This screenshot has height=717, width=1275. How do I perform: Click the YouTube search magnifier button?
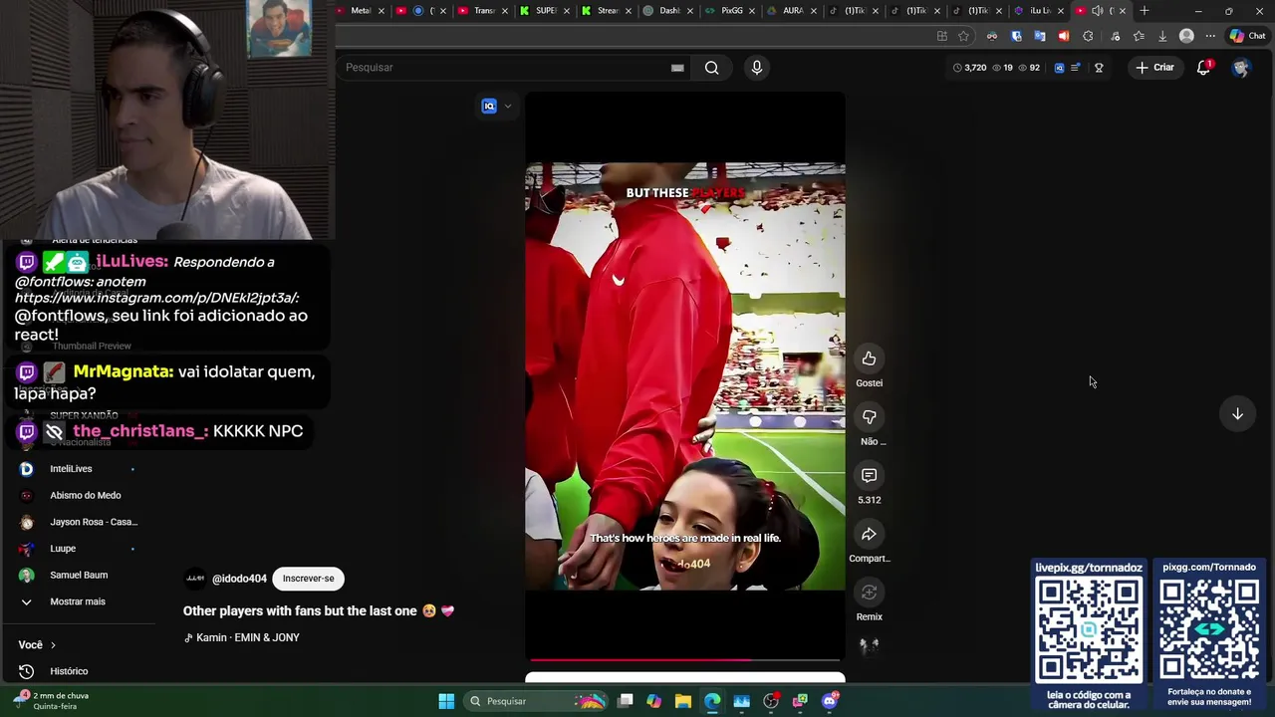pos(711,68)
